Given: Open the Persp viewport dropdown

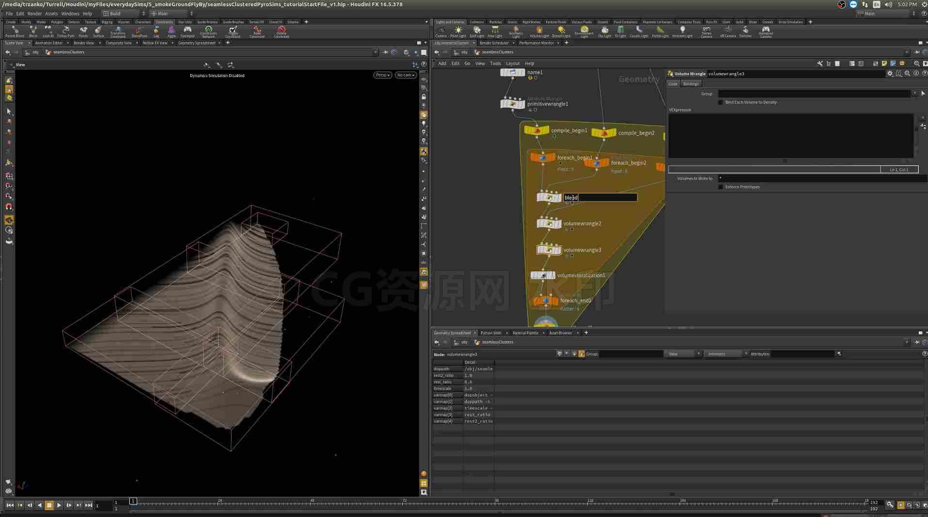Looking at the screenshot, I should click(x=382, y=75).
